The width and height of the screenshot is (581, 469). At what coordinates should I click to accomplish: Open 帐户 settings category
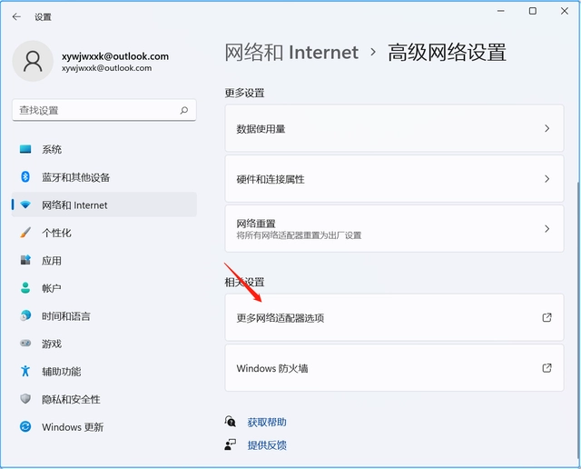coord(104,288)
